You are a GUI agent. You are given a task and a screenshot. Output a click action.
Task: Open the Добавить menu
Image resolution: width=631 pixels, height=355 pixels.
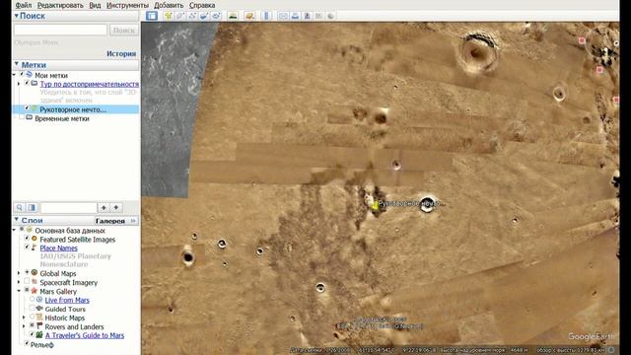(x=169, y=5)
